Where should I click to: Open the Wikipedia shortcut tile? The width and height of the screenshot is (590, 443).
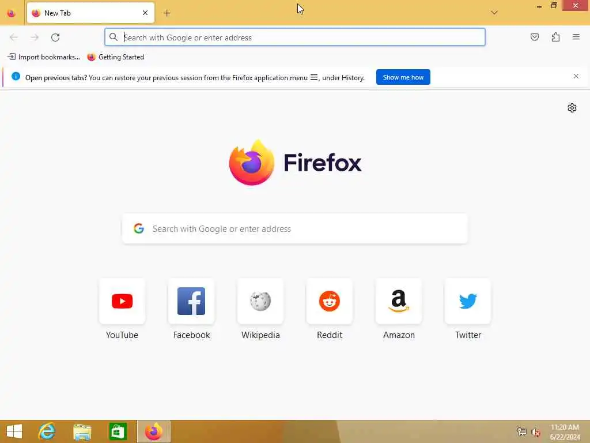point(260,301)
